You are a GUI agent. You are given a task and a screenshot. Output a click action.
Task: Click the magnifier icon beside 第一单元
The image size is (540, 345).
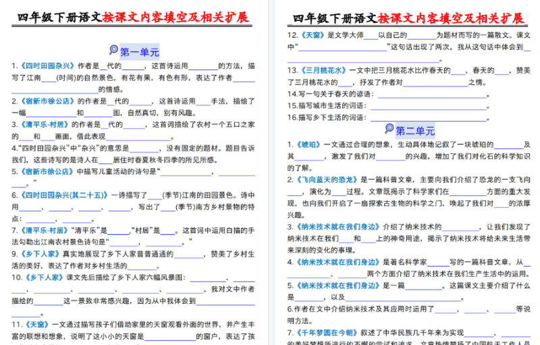point(113,50)
